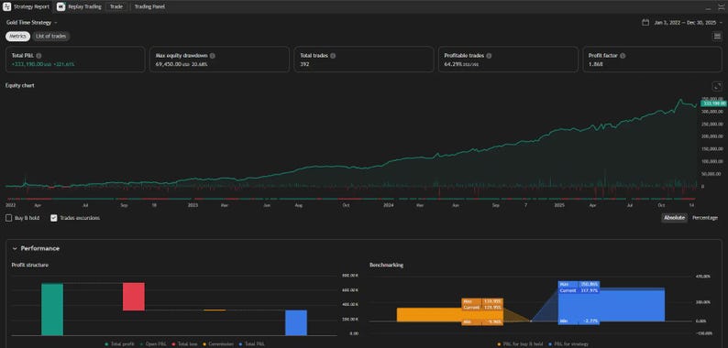Open the info icon next to Total P&L

[x=39, y=56]
